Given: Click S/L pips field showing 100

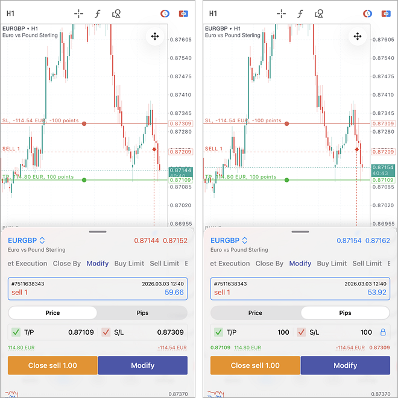Looking at the screenshot, I should (x=366, y=332).
